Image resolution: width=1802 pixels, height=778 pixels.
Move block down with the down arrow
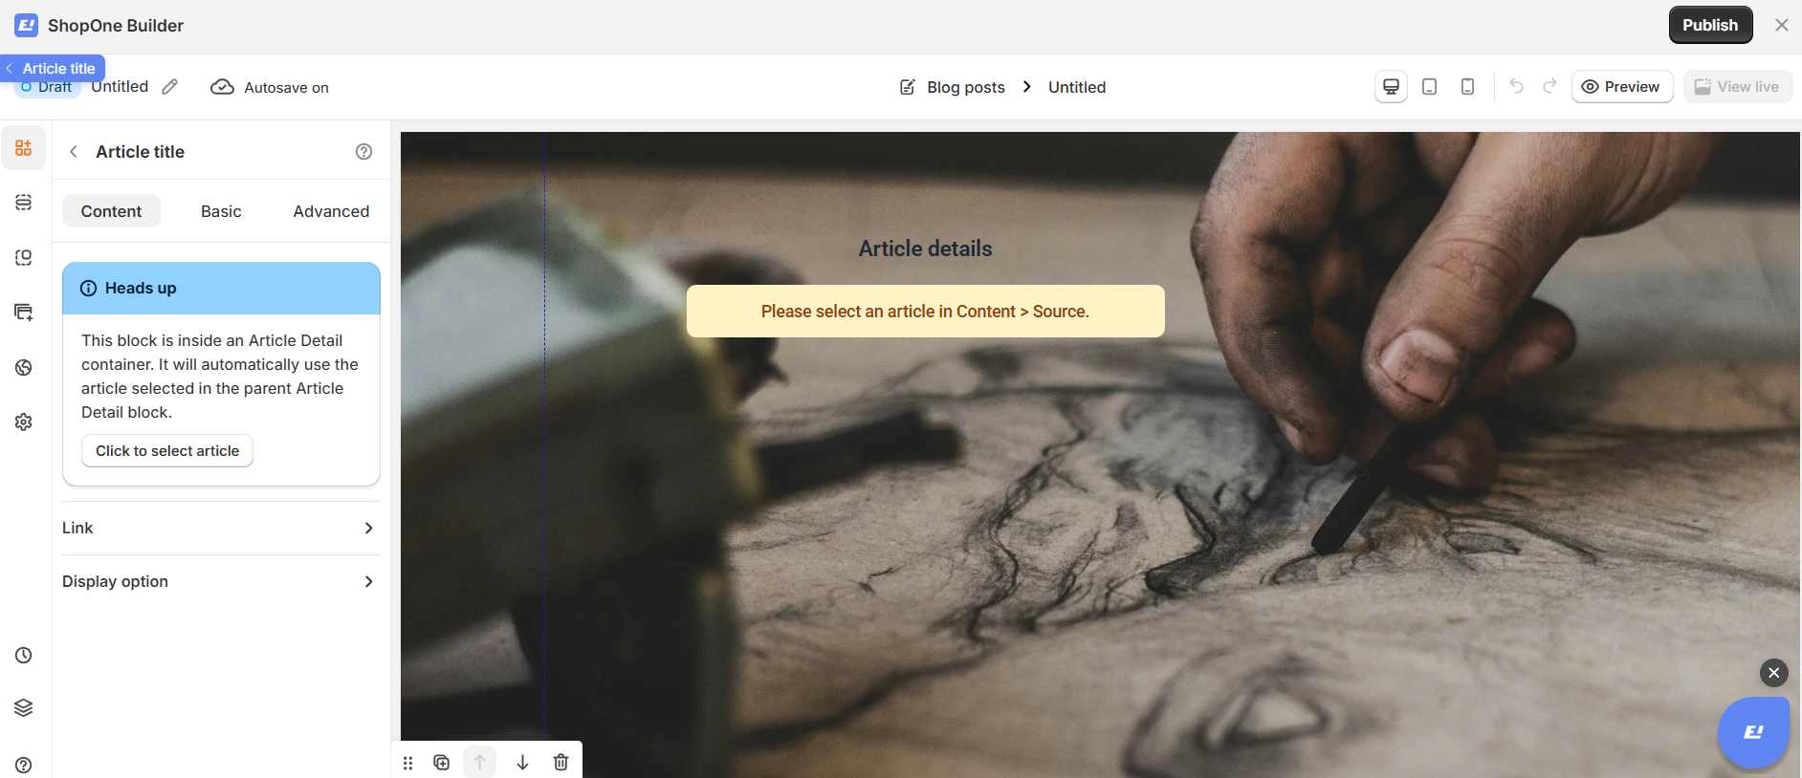pyautogui.click(x=522, y=762)
